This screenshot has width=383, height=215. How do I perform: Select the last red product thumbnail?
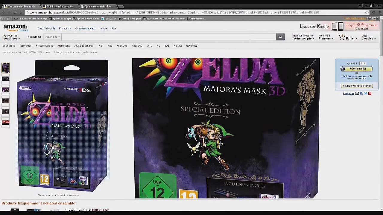[x=5, y=122]
